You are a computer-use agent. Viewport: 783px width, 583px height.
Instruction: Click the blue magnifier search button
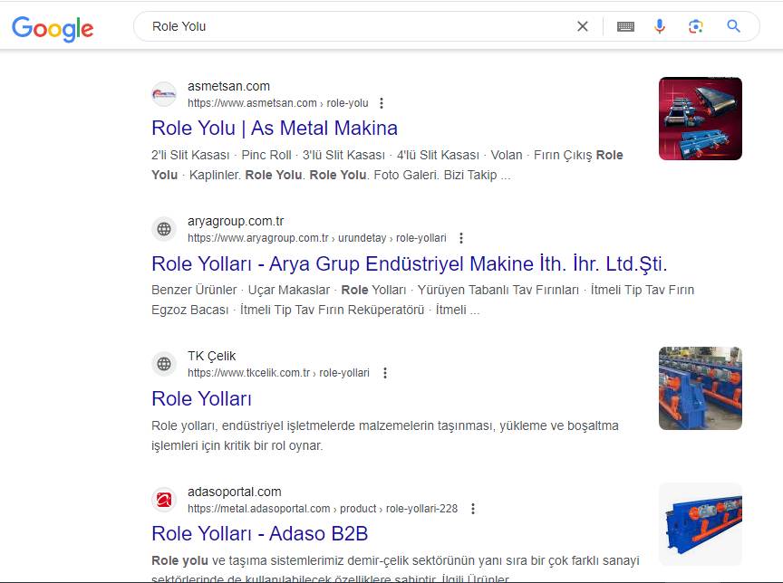coord(734,26)
